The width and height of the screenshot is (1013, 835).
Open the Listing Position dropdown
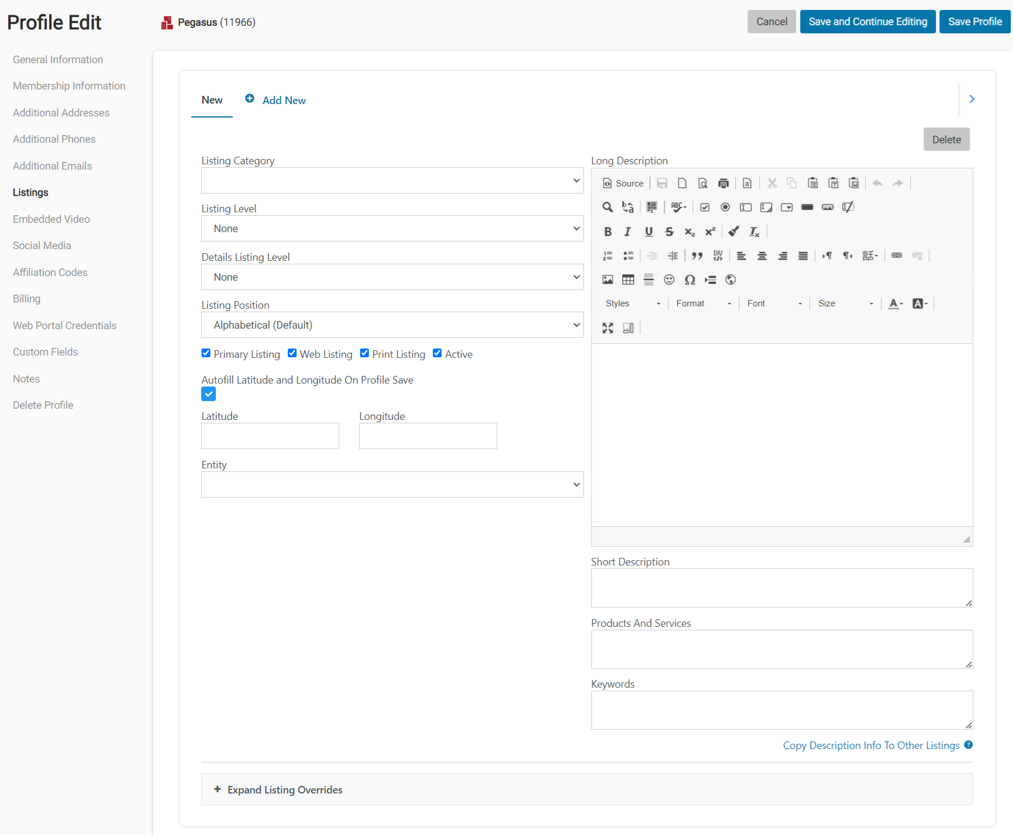[x=392, y=325]
